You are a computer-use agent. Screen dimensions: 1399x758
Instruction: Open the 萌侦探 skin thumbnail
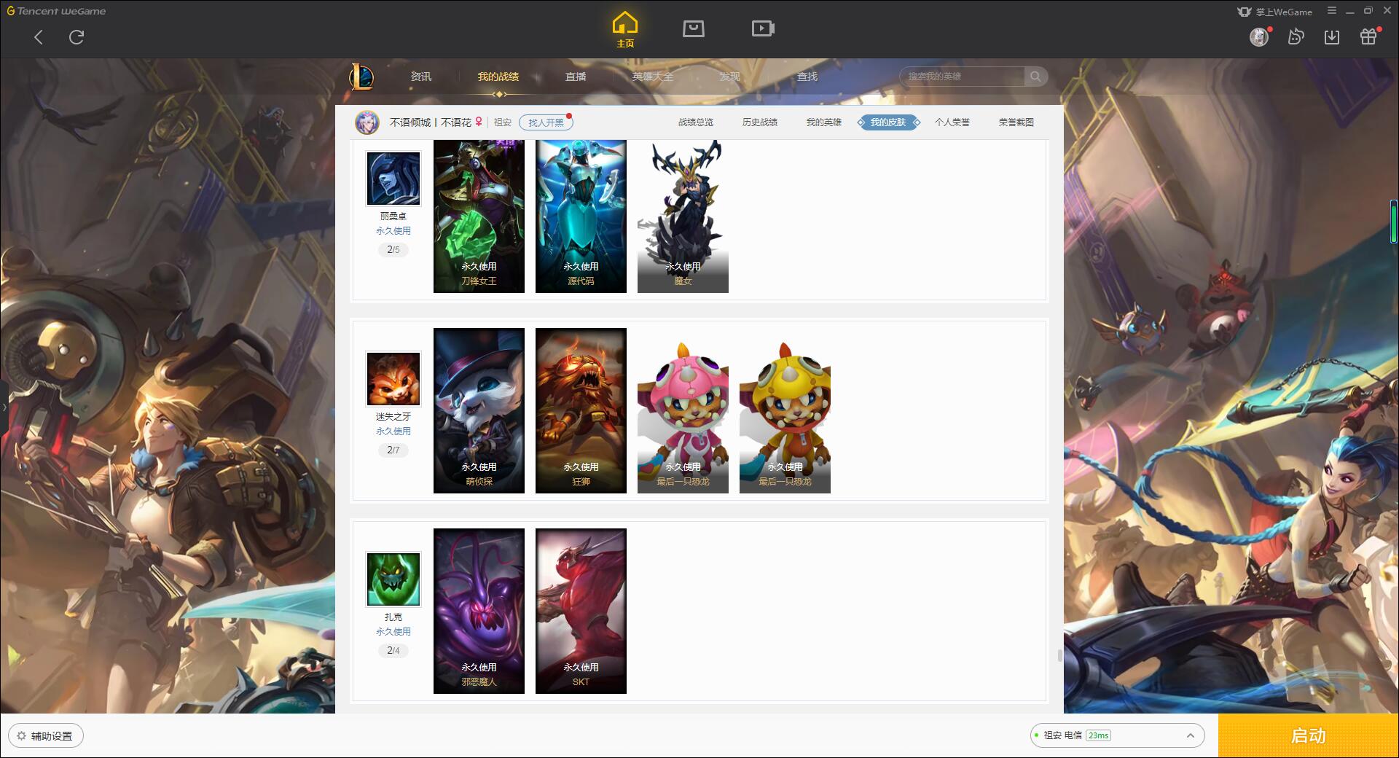point(479,410)
